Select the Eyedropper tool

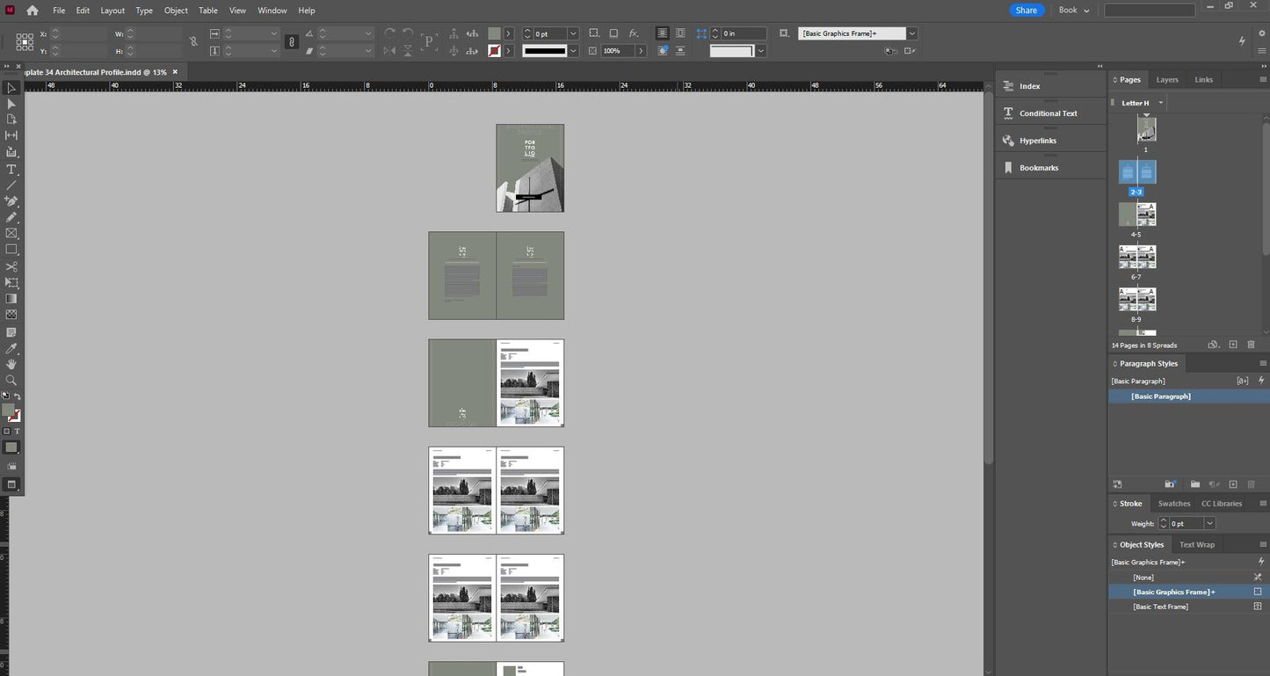11,349
